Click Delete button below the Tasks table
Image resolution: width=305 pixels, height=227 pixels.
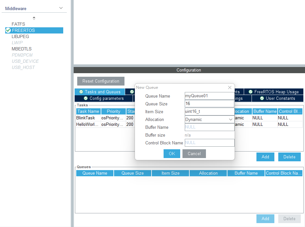[x=289, y=157]
